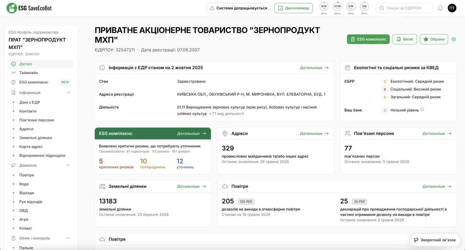Click the Система допрацьовується button
Viewport: 465px width, 250px height.
point(238,8)
